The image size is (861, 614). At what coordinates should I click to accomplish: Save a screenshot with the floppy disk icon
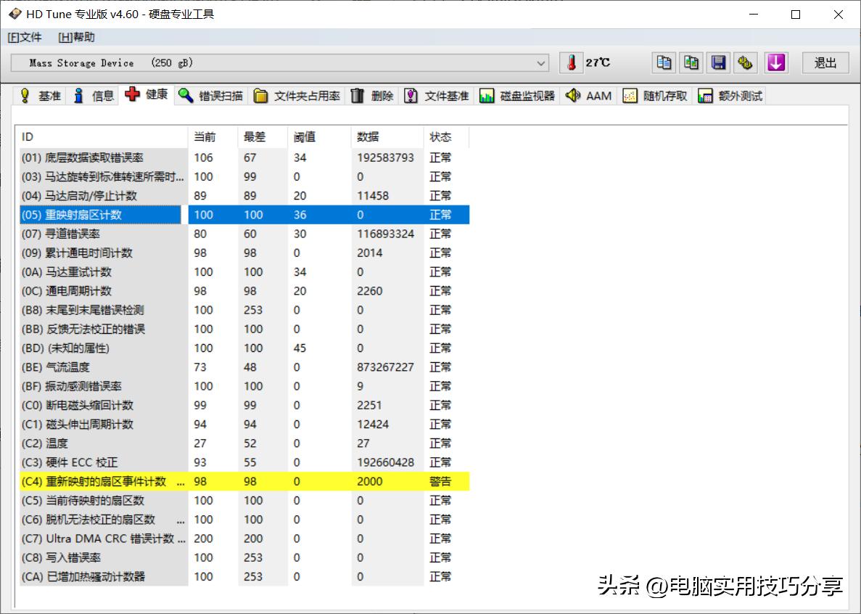point(718,63)
